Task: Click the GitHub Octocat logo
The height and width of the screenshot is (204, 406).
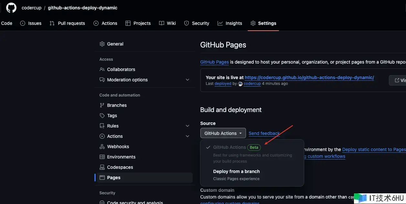Action: click(x=11, y=8)
